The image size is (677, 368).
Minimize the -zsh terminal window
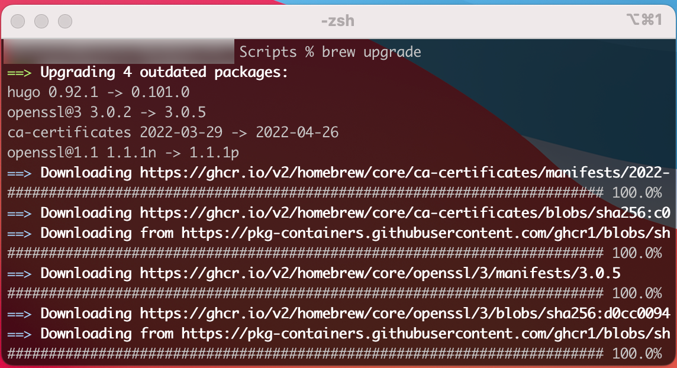tap(41, 21)
